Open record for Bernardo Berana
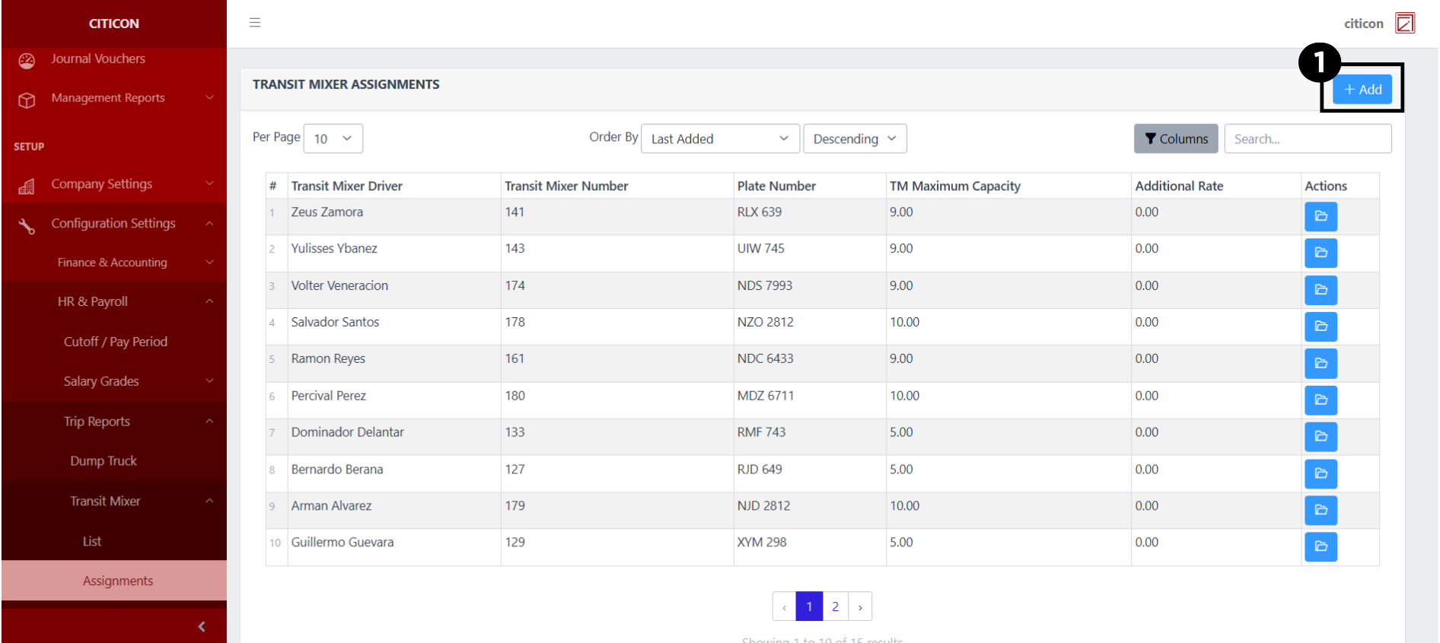This screenshot has width=1440, height=643. (x=1321, y=473)
